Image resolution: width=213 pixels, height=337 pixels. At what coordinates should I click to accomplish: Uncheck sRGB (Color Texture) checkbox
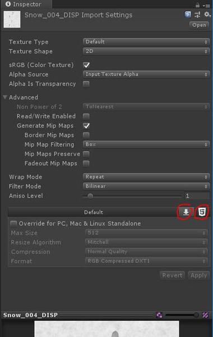[x=86, y=65]
